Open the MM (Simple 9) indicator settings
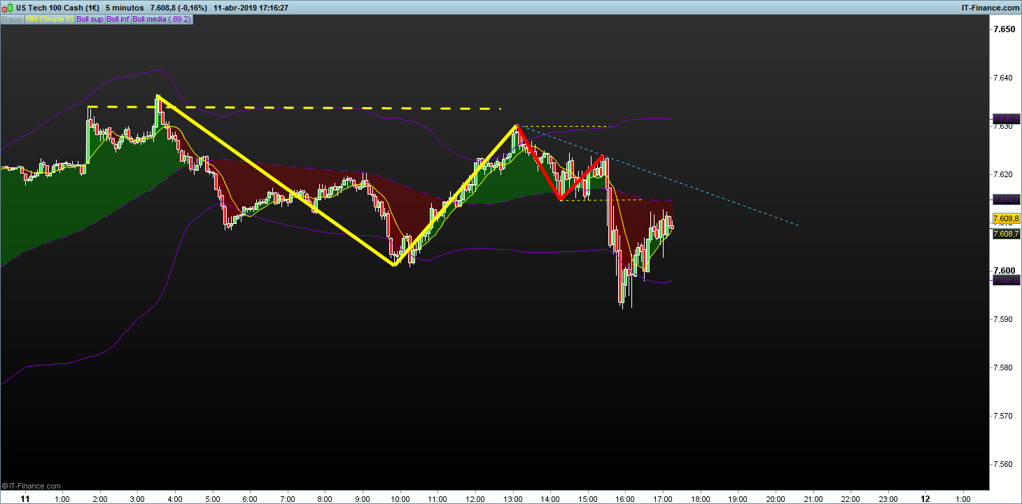This screenshot has height=504, width=1022. click(49, 20)
